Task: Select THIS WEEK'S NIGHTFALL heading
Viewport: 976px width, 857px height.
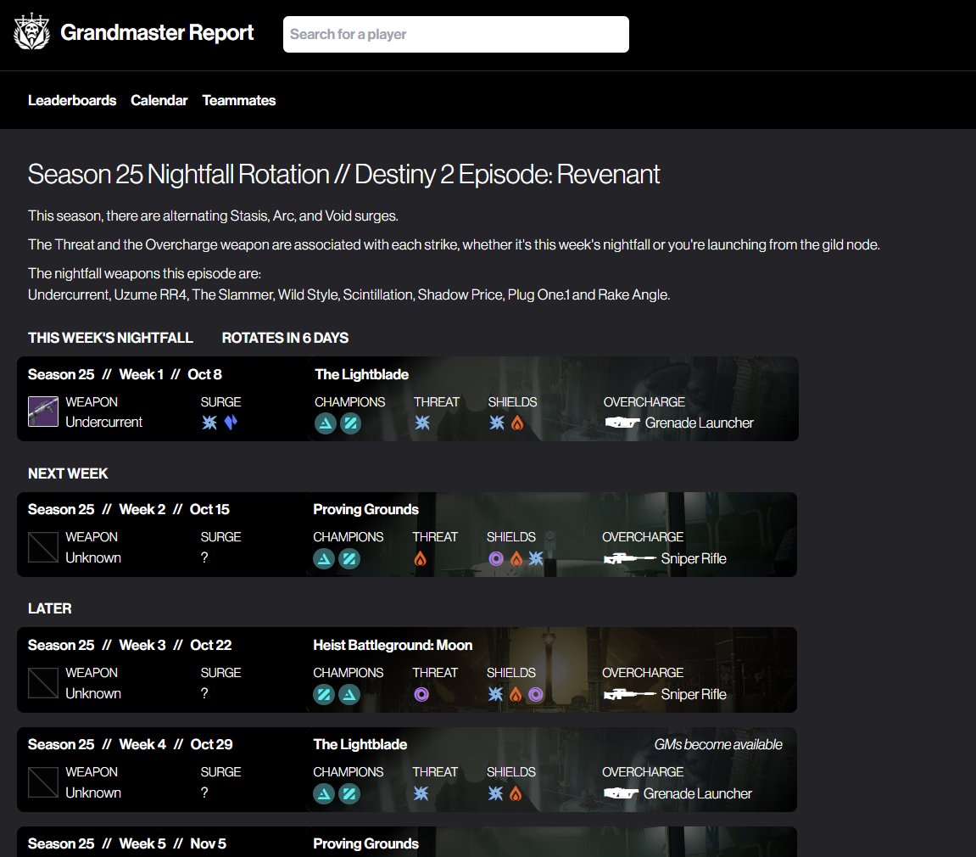Action: pyautogui.click(x=110, y=338)
